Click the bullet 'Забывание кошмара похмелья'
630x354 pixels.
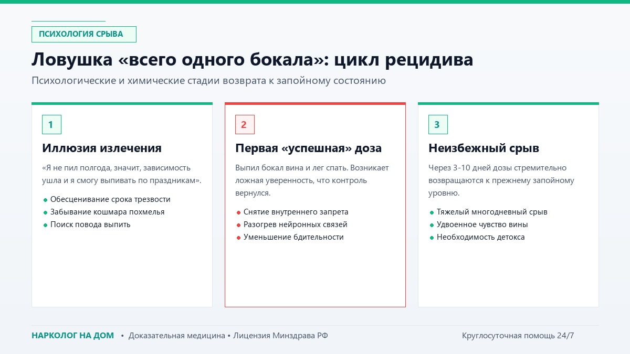[107, 212]
